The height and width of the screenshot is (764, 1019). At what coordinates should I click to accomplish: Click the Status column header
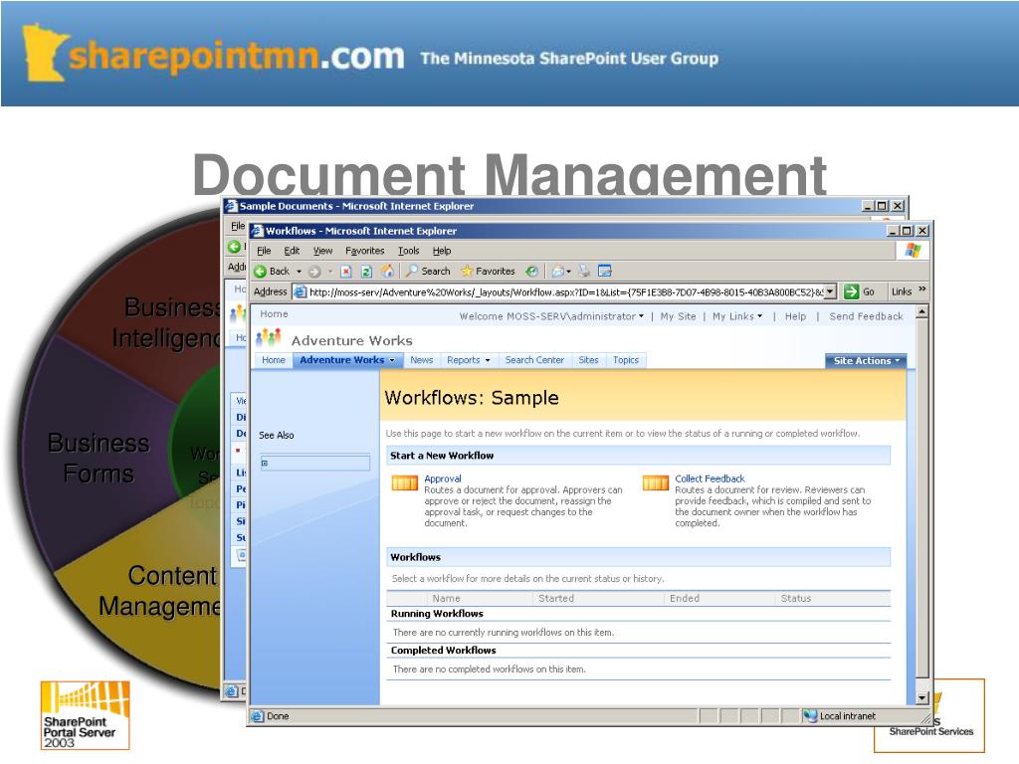(796, 598)
